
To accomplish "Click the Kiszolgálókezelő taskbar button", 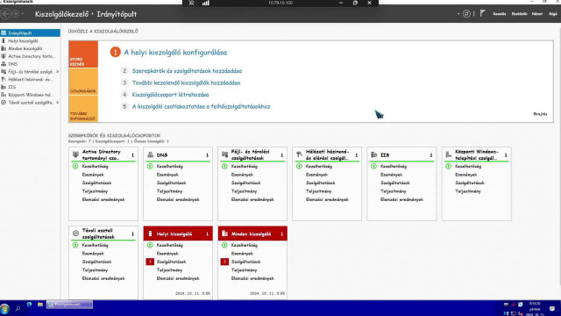I will click(x=69, y=305).
